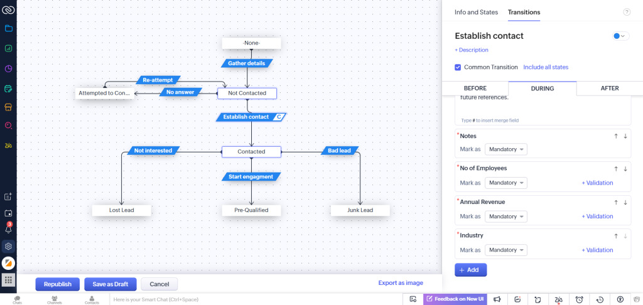
Task: Expand Mark as dropdown for Industry
Action: tap(505, 250)
